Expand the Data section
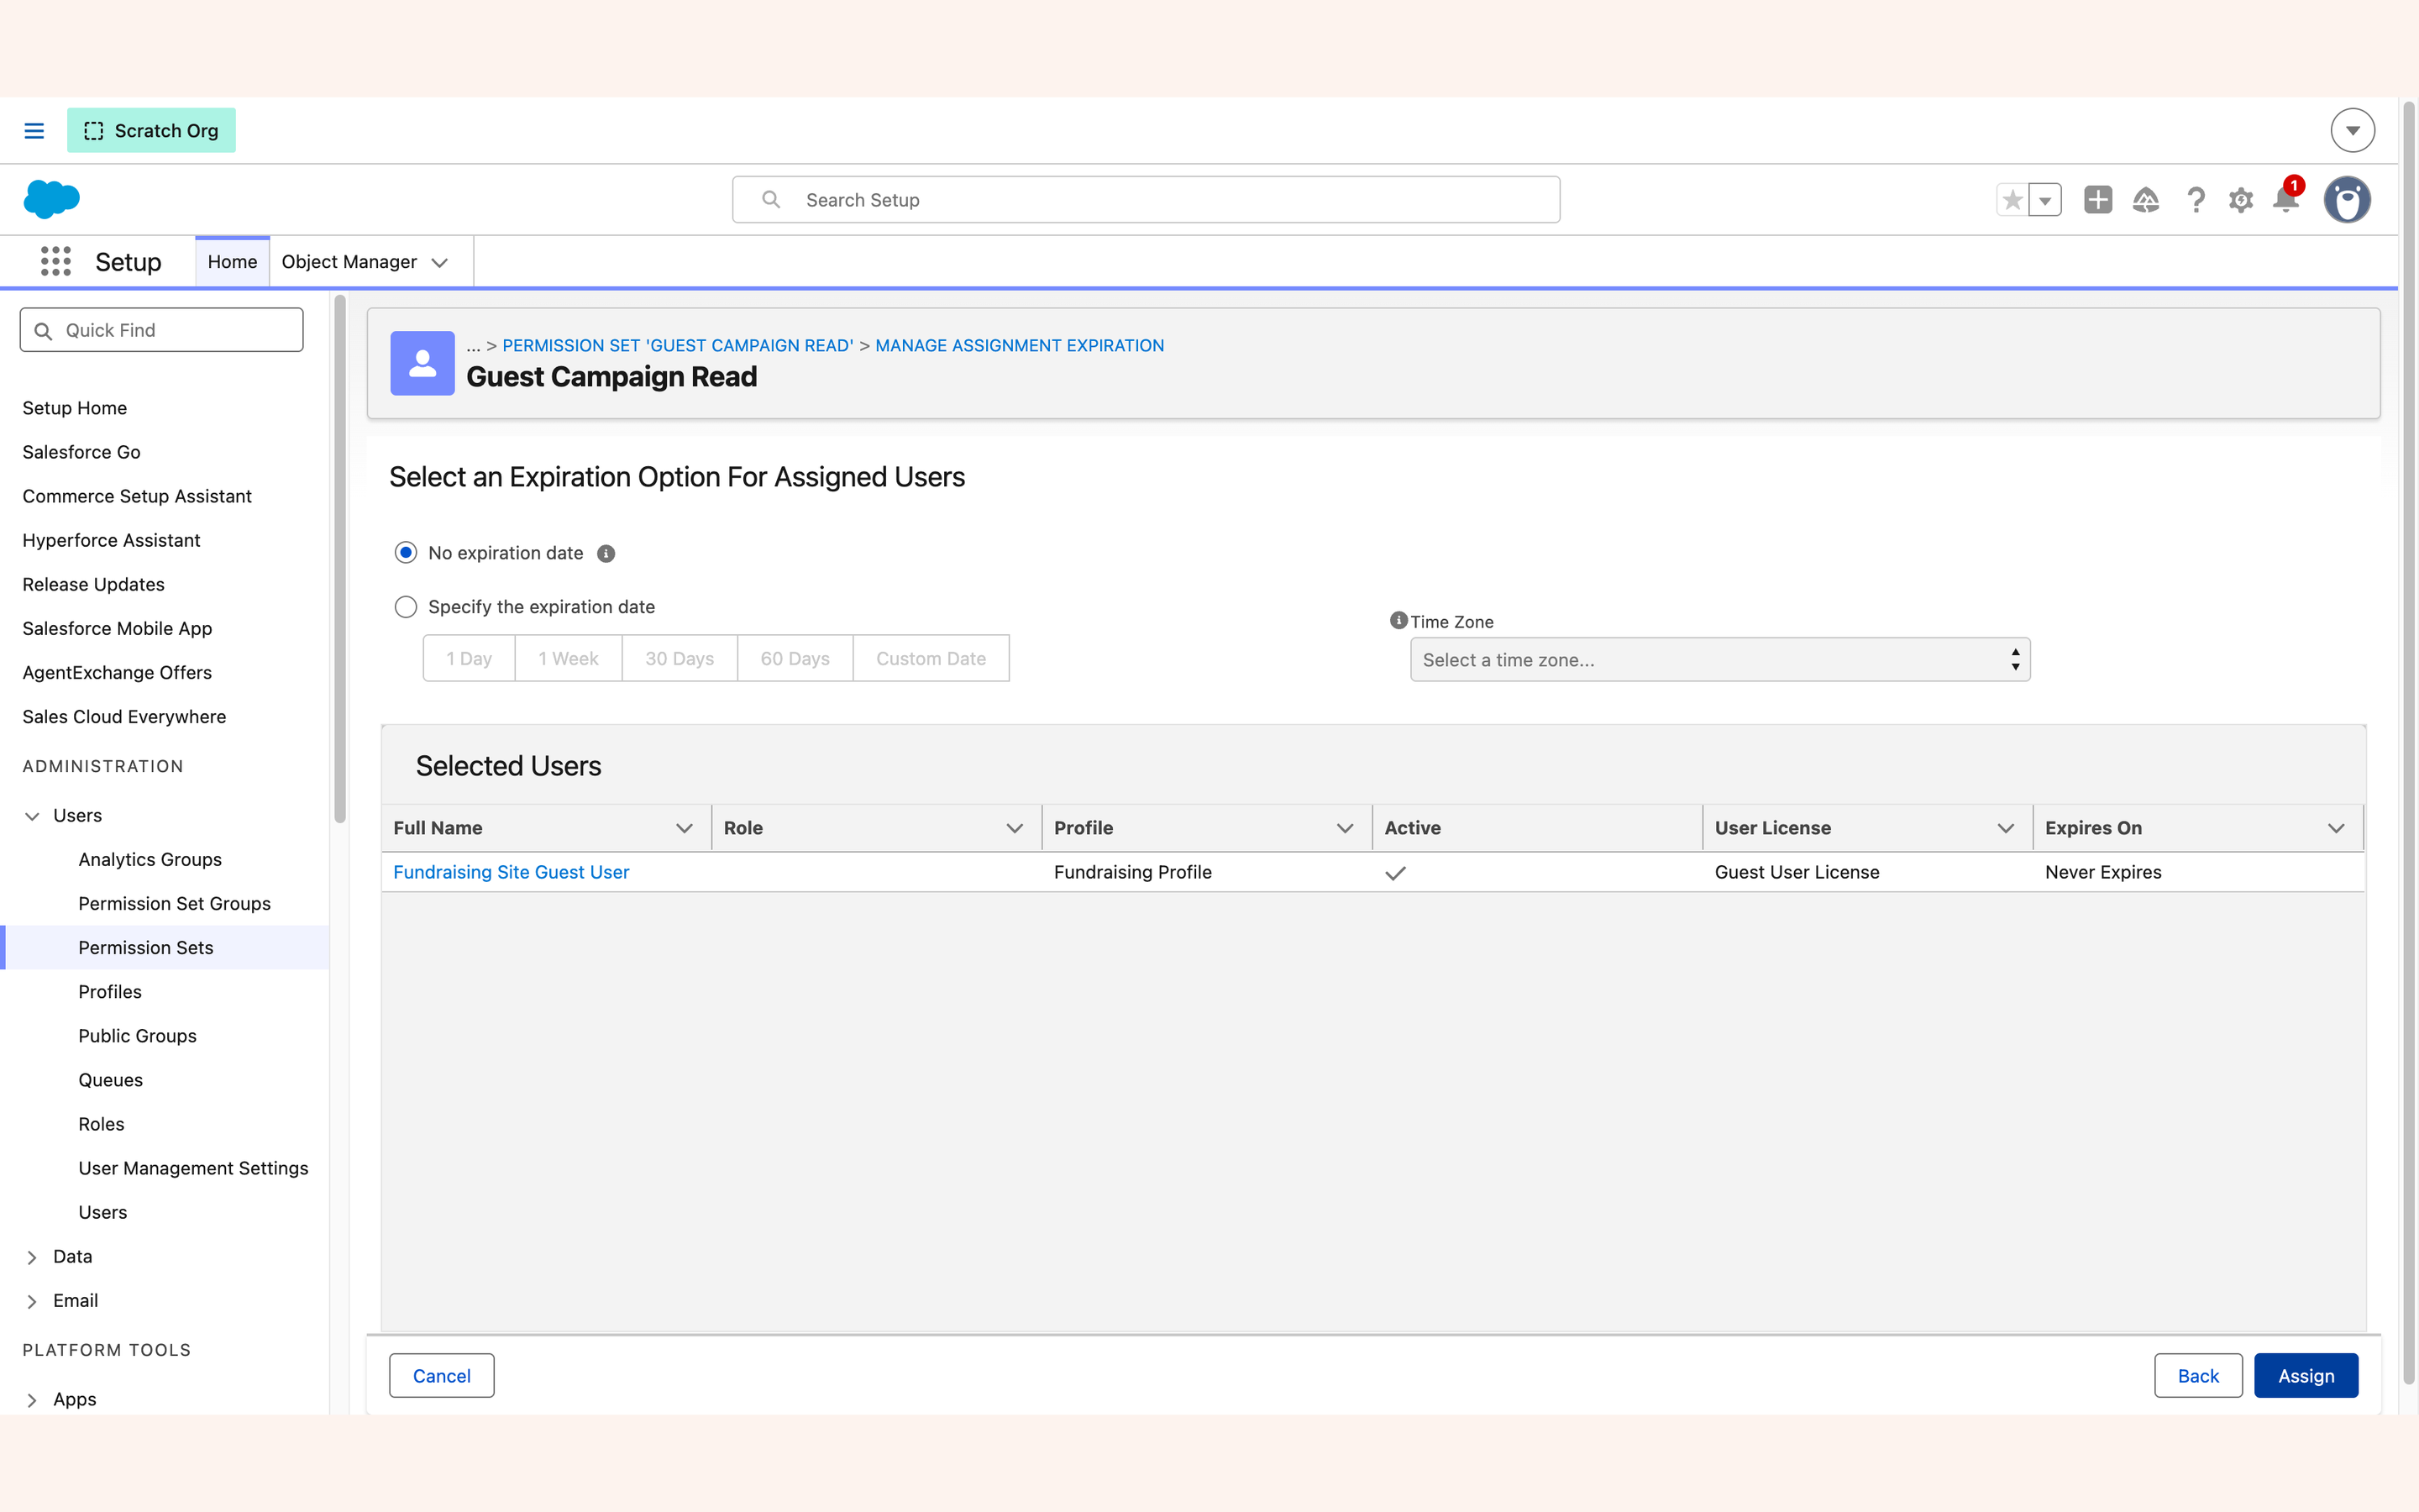This screenshot has width=2419, height=1512. pyautogui.click(x=32, y=1257)
